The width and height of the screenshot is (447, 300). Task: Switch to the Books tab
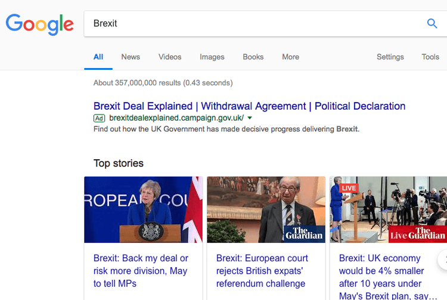[x=253, y=57]
